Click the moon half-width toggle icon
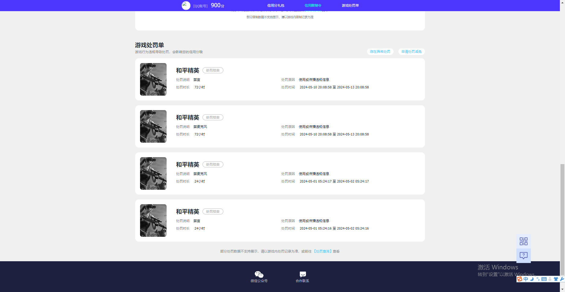Viewport: 565px width, 292px height. pyautogui.click(x=532, y=279)
